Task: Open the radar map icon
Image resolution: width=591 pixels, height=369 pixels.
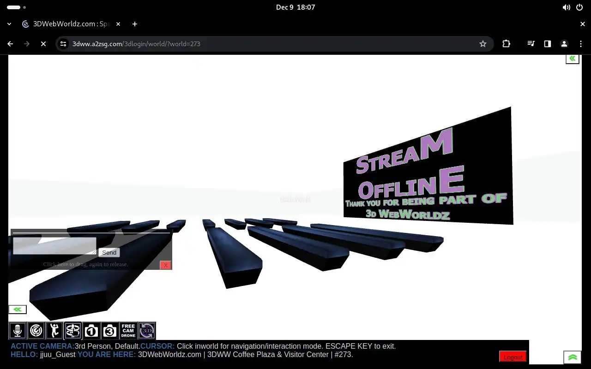Action: [x=36, y=331]
